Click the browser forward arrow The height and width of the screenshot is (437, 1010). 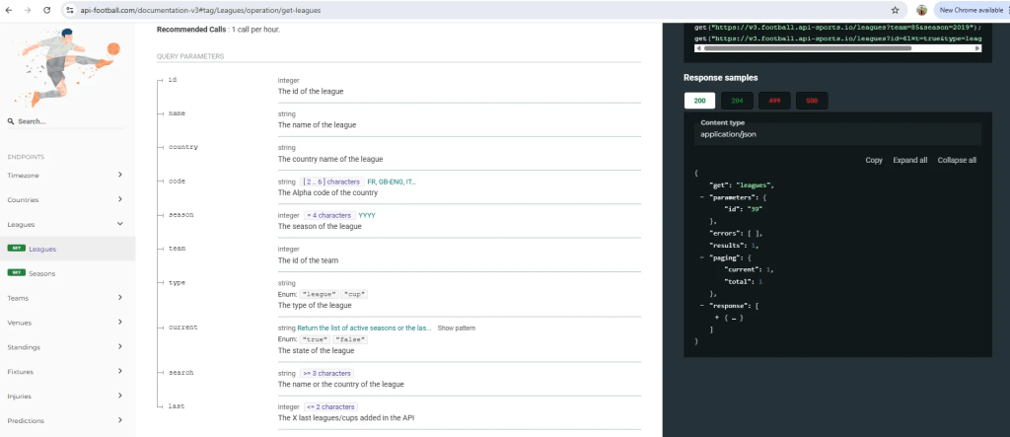(x=31, y=10)
